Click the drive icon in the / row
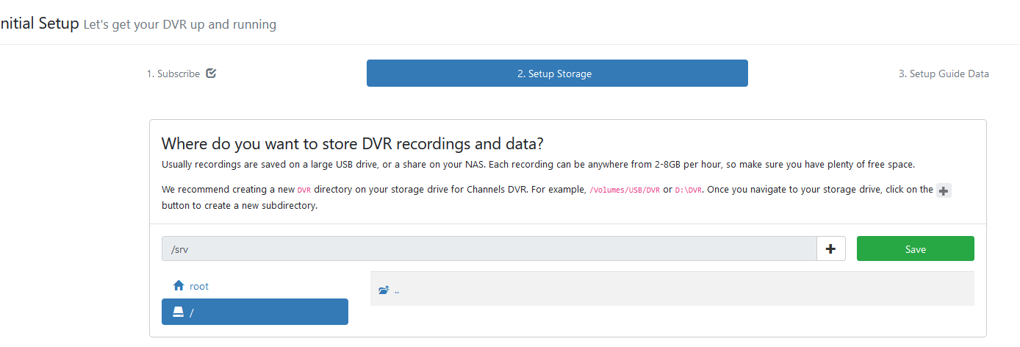This screenshot has width=1020, height=347. click(178, 312)
